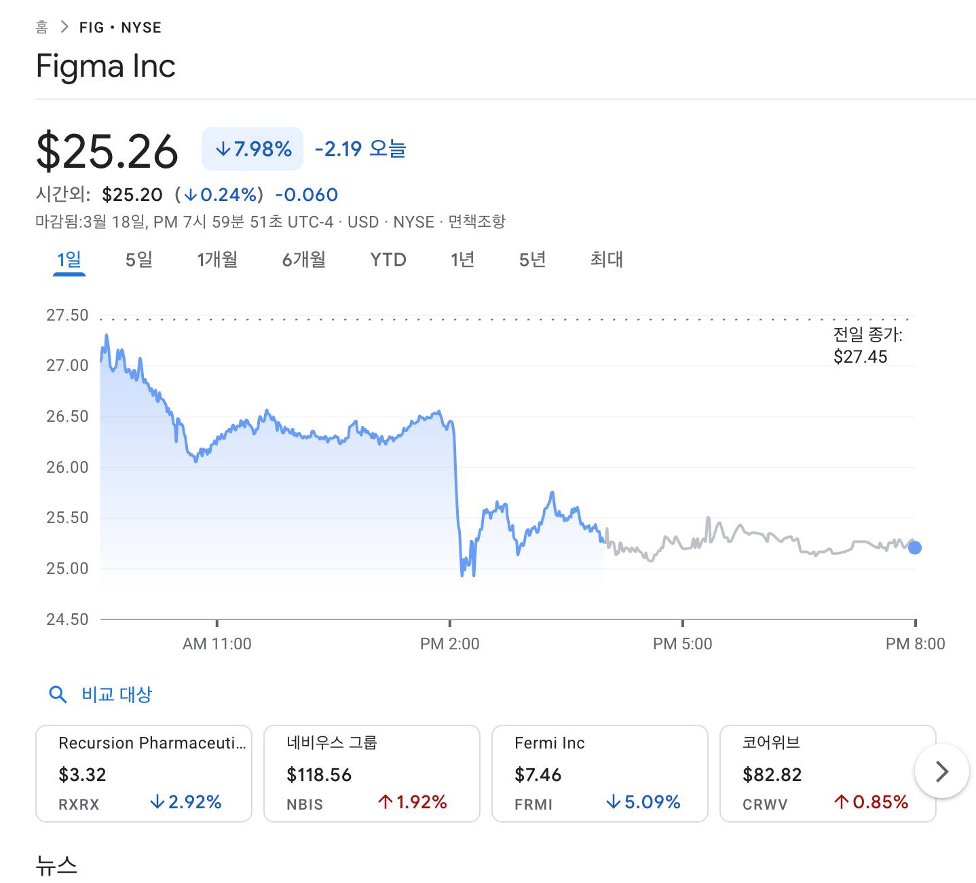The height and width of the screenshot is (883, 976).
Task: Click the 비교 대상 compare link
Action: 117,694
